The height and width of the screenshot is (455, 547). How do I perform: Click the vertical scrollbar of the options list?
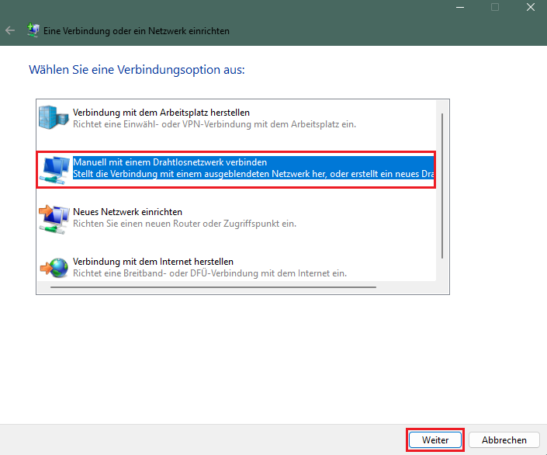pos(442,186)
